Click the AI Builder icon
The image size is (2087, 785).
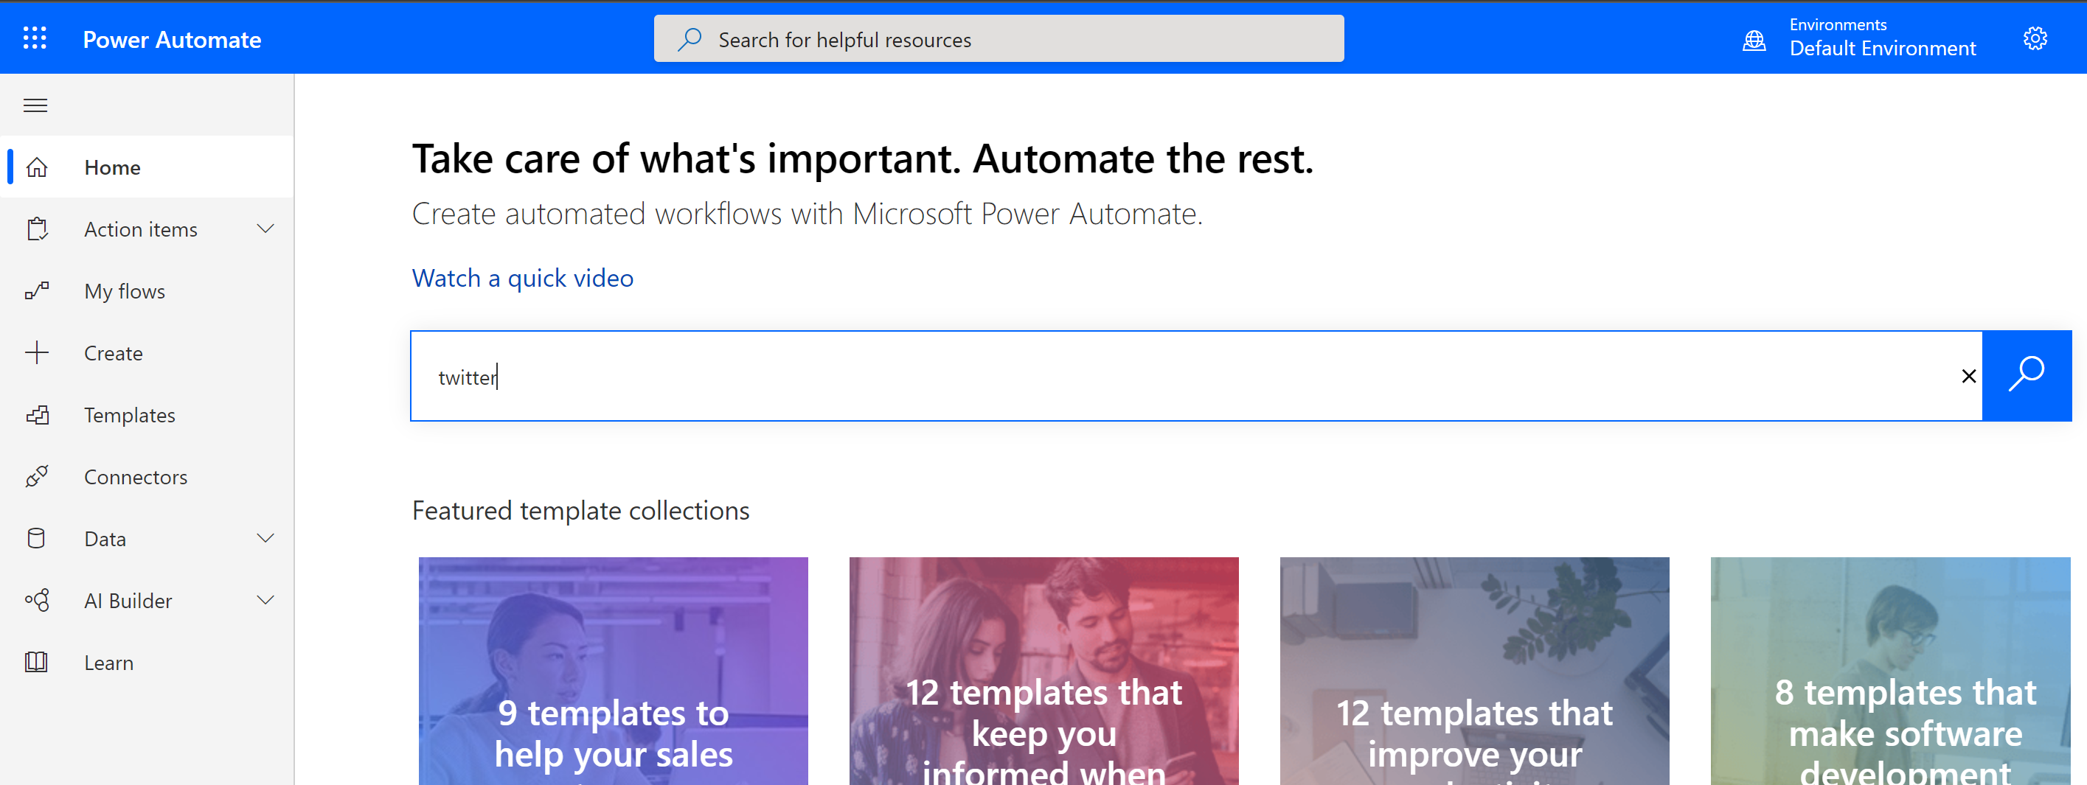point(38,600)
